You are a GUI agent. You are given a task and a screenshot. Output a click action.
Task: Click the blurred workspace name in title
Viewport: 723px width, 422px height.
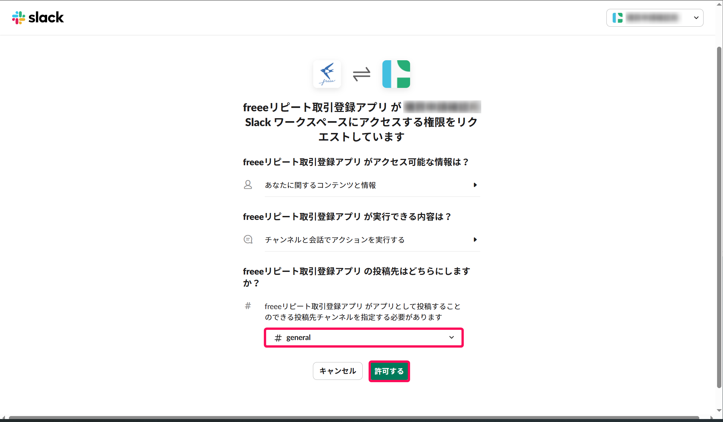pyautogui.click(x=442, y=107)
